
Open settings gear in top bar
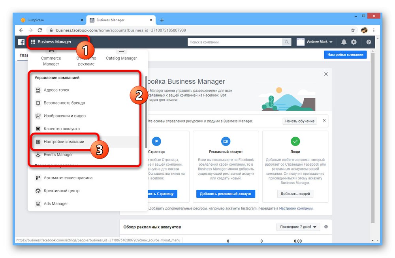point(354,42)
